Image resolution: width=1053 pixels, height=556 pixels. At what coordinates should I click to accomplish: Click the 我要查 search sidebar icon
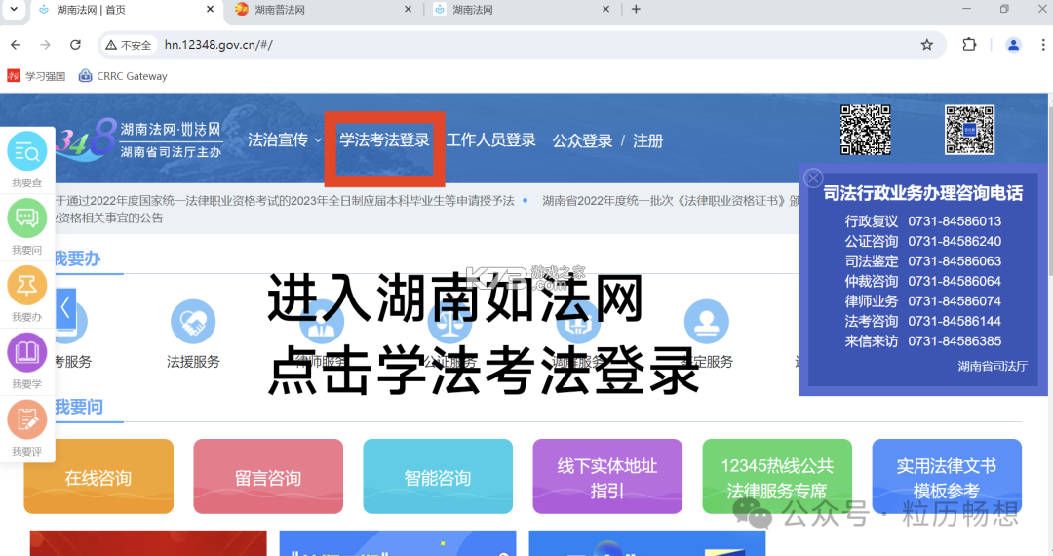(x=27, y=152)
